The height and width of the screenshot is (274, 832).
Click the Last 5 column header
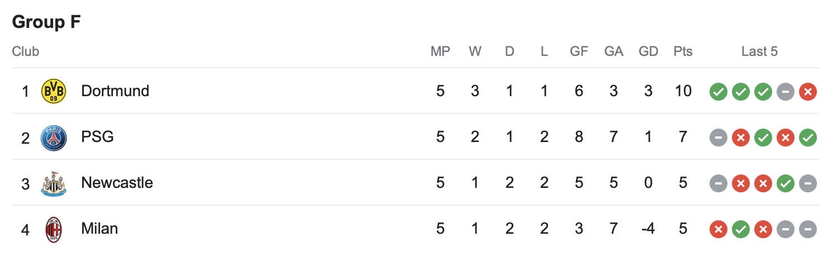(759, 51)
